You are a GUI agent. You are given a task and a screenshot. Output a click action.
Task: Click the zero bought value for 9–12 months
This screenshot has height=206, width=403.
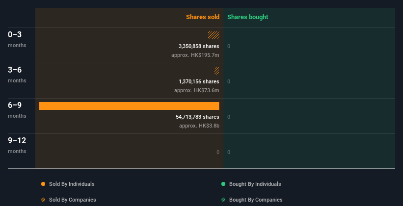[229, 153]
